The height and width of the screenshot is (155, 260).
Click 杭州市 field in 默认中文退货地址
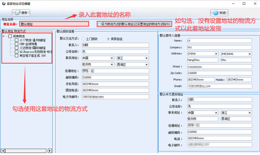coord(203,119)
